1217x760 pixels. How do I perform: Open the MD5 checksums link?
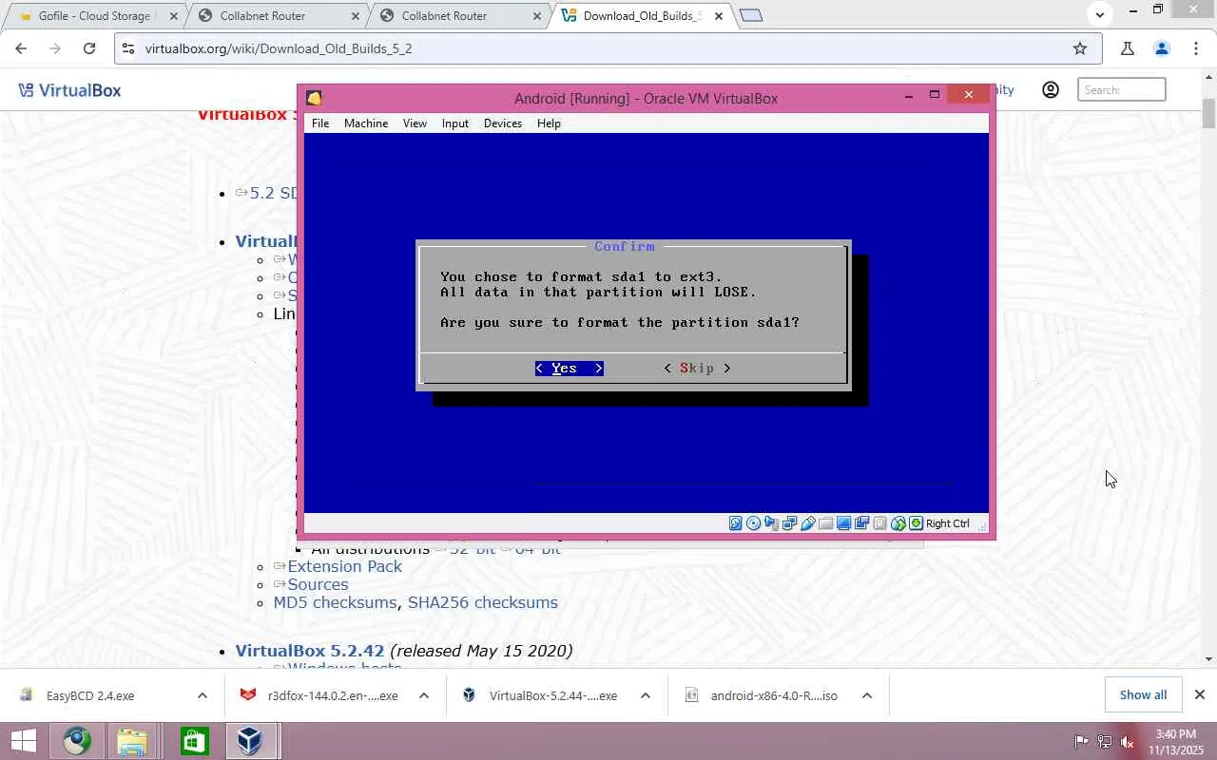335,602
